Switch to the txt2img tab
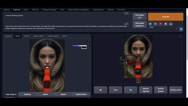188x106 pixels. [6, 10]
